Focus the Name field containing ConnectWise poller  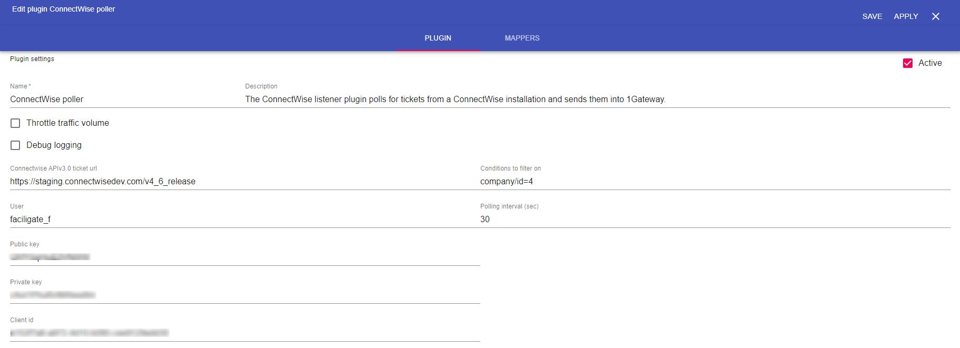click(121, 99)
